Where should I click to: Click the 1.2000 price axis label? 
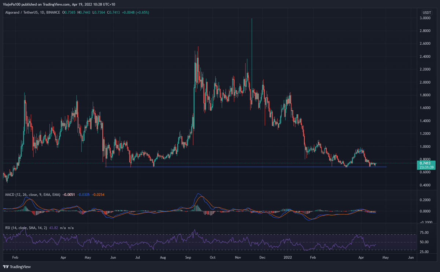tap(425, 134)
